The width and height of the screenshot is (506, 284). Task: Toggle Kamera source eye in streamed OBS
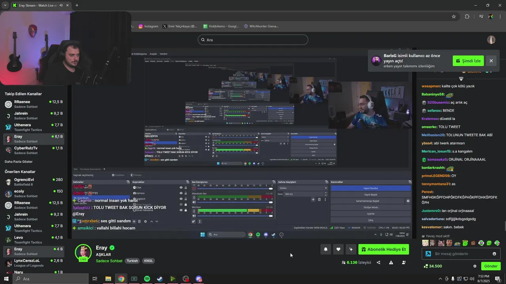181,193
